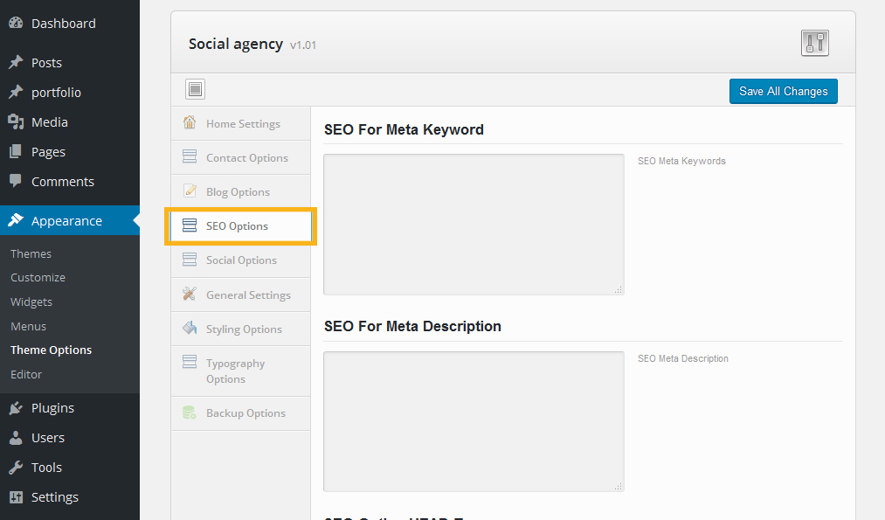Click the Tools wrench icon
Screen dimensions: 885x520
(16, 467)
